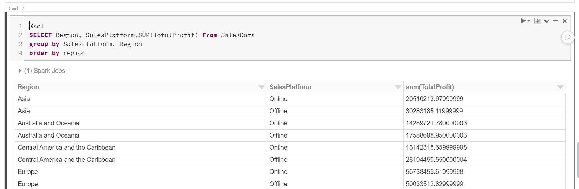
Task: Open the comment bubble for this cell
Action: click(567, 37)
